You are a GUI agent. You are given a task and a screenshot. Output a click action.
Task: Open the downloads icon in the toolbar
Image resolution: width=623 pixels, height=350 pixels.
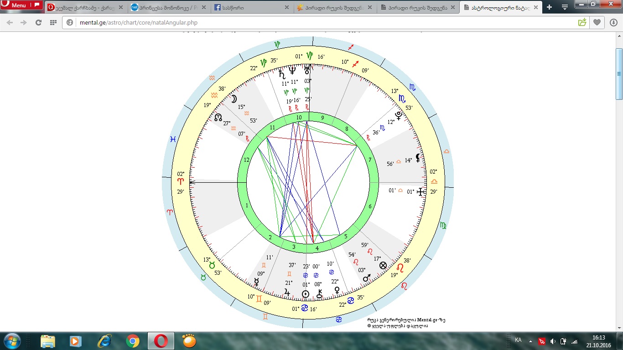613,22
